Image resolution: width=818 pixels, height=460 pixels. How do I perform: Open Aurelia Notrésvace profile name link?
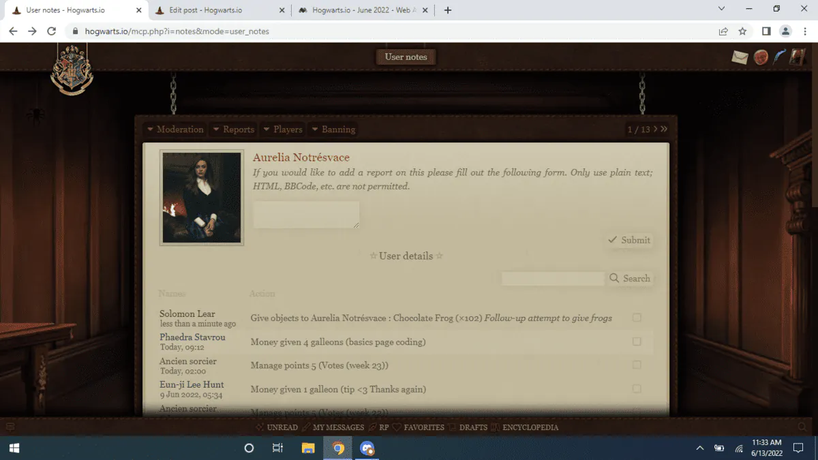[x=301, y=157]
